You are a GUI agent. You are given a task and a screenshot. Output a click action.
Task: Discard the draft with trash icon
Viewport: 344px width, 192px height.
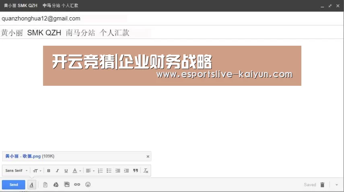click(x=322, y=185)
